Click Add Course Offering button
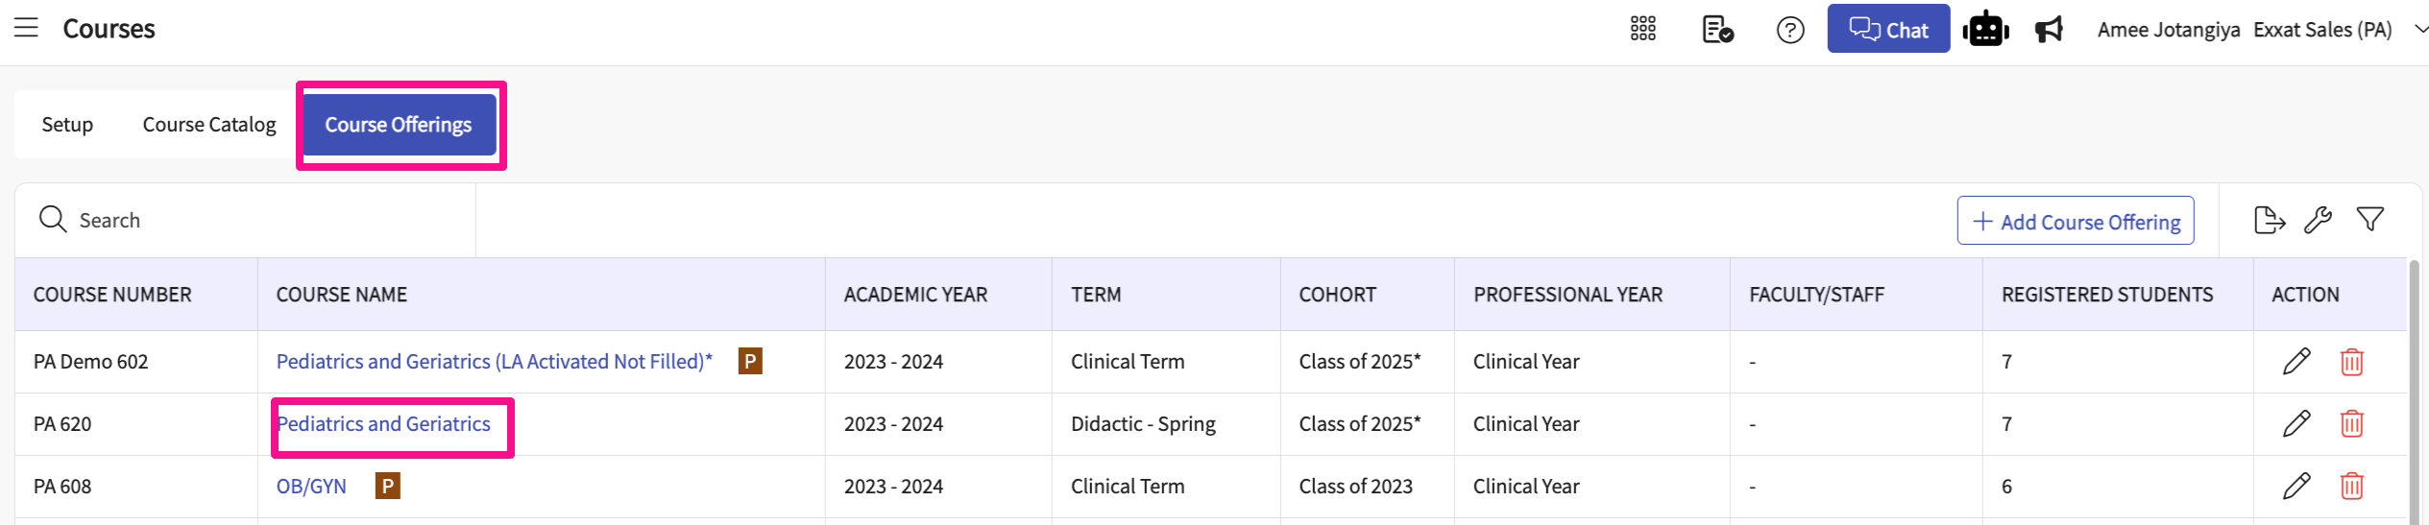This screenshot has height=525, width=2429. [x=2075, y=222]
